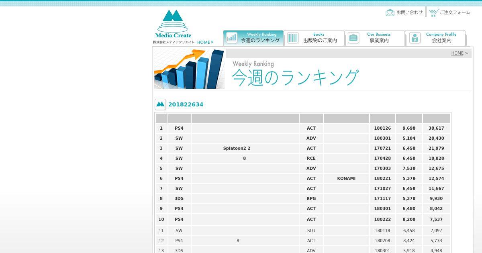This screenshot has width=482, height=253.
Task: Click the 6,480 price cell
Action: coord(409,208)
